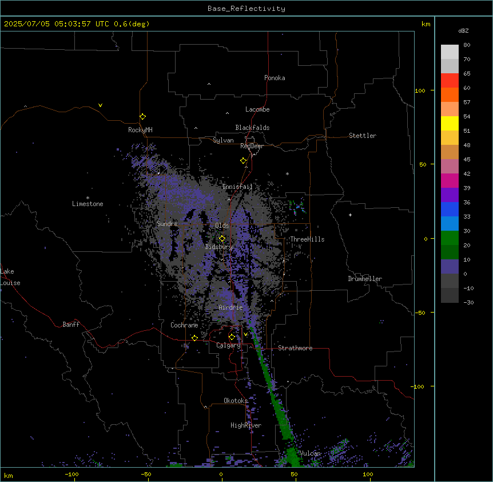The image size is (493, 482).
Task: Click the Lake Louise label
Action: pyautogui.click(x=10, y=277)
